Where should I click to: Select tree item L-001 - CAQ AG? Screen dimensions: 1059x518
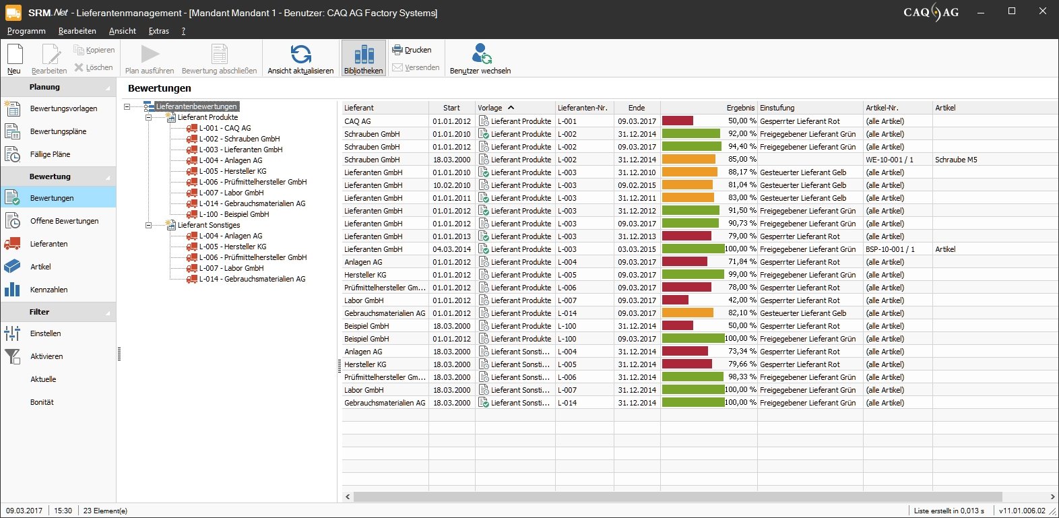point(225,128)
